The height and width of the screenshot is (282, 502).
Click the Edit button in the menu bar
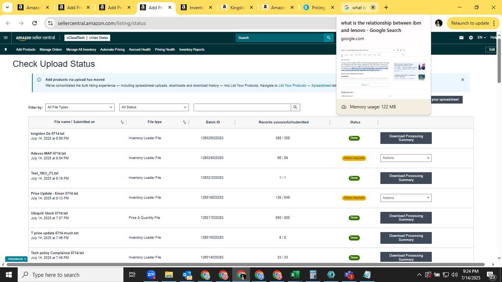click(492, 50)
